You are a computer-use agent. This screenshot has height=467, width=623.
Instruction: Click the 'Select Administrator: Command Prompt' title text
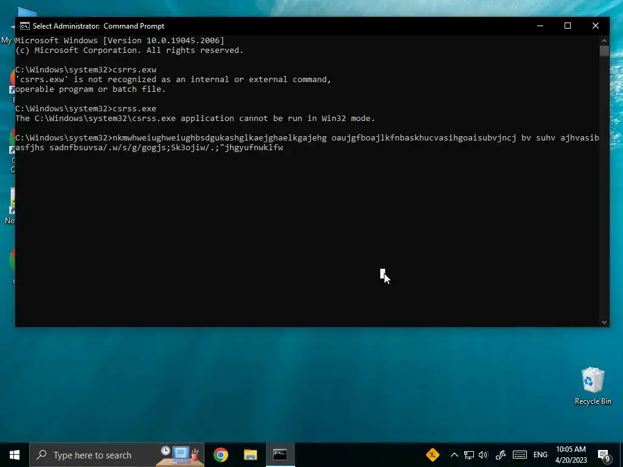point(98,26)
